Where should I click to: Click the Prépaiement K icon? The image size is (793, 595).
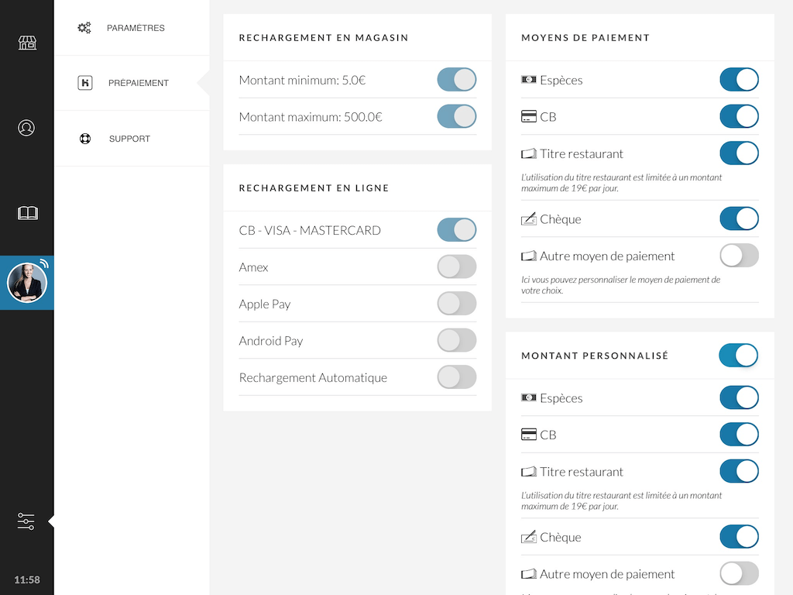[x=85, y=83]
